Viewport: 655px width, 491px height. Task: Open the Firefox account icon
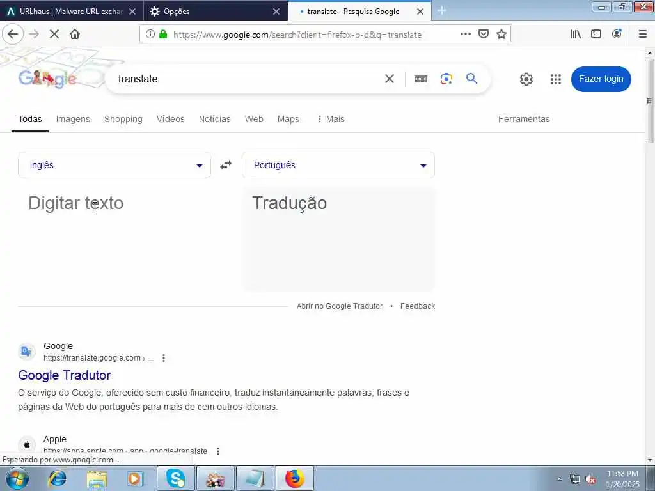(x=617, y=35)
